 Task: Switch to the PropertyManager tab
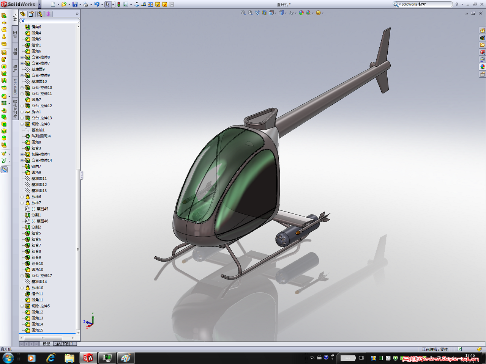(32, 14)
